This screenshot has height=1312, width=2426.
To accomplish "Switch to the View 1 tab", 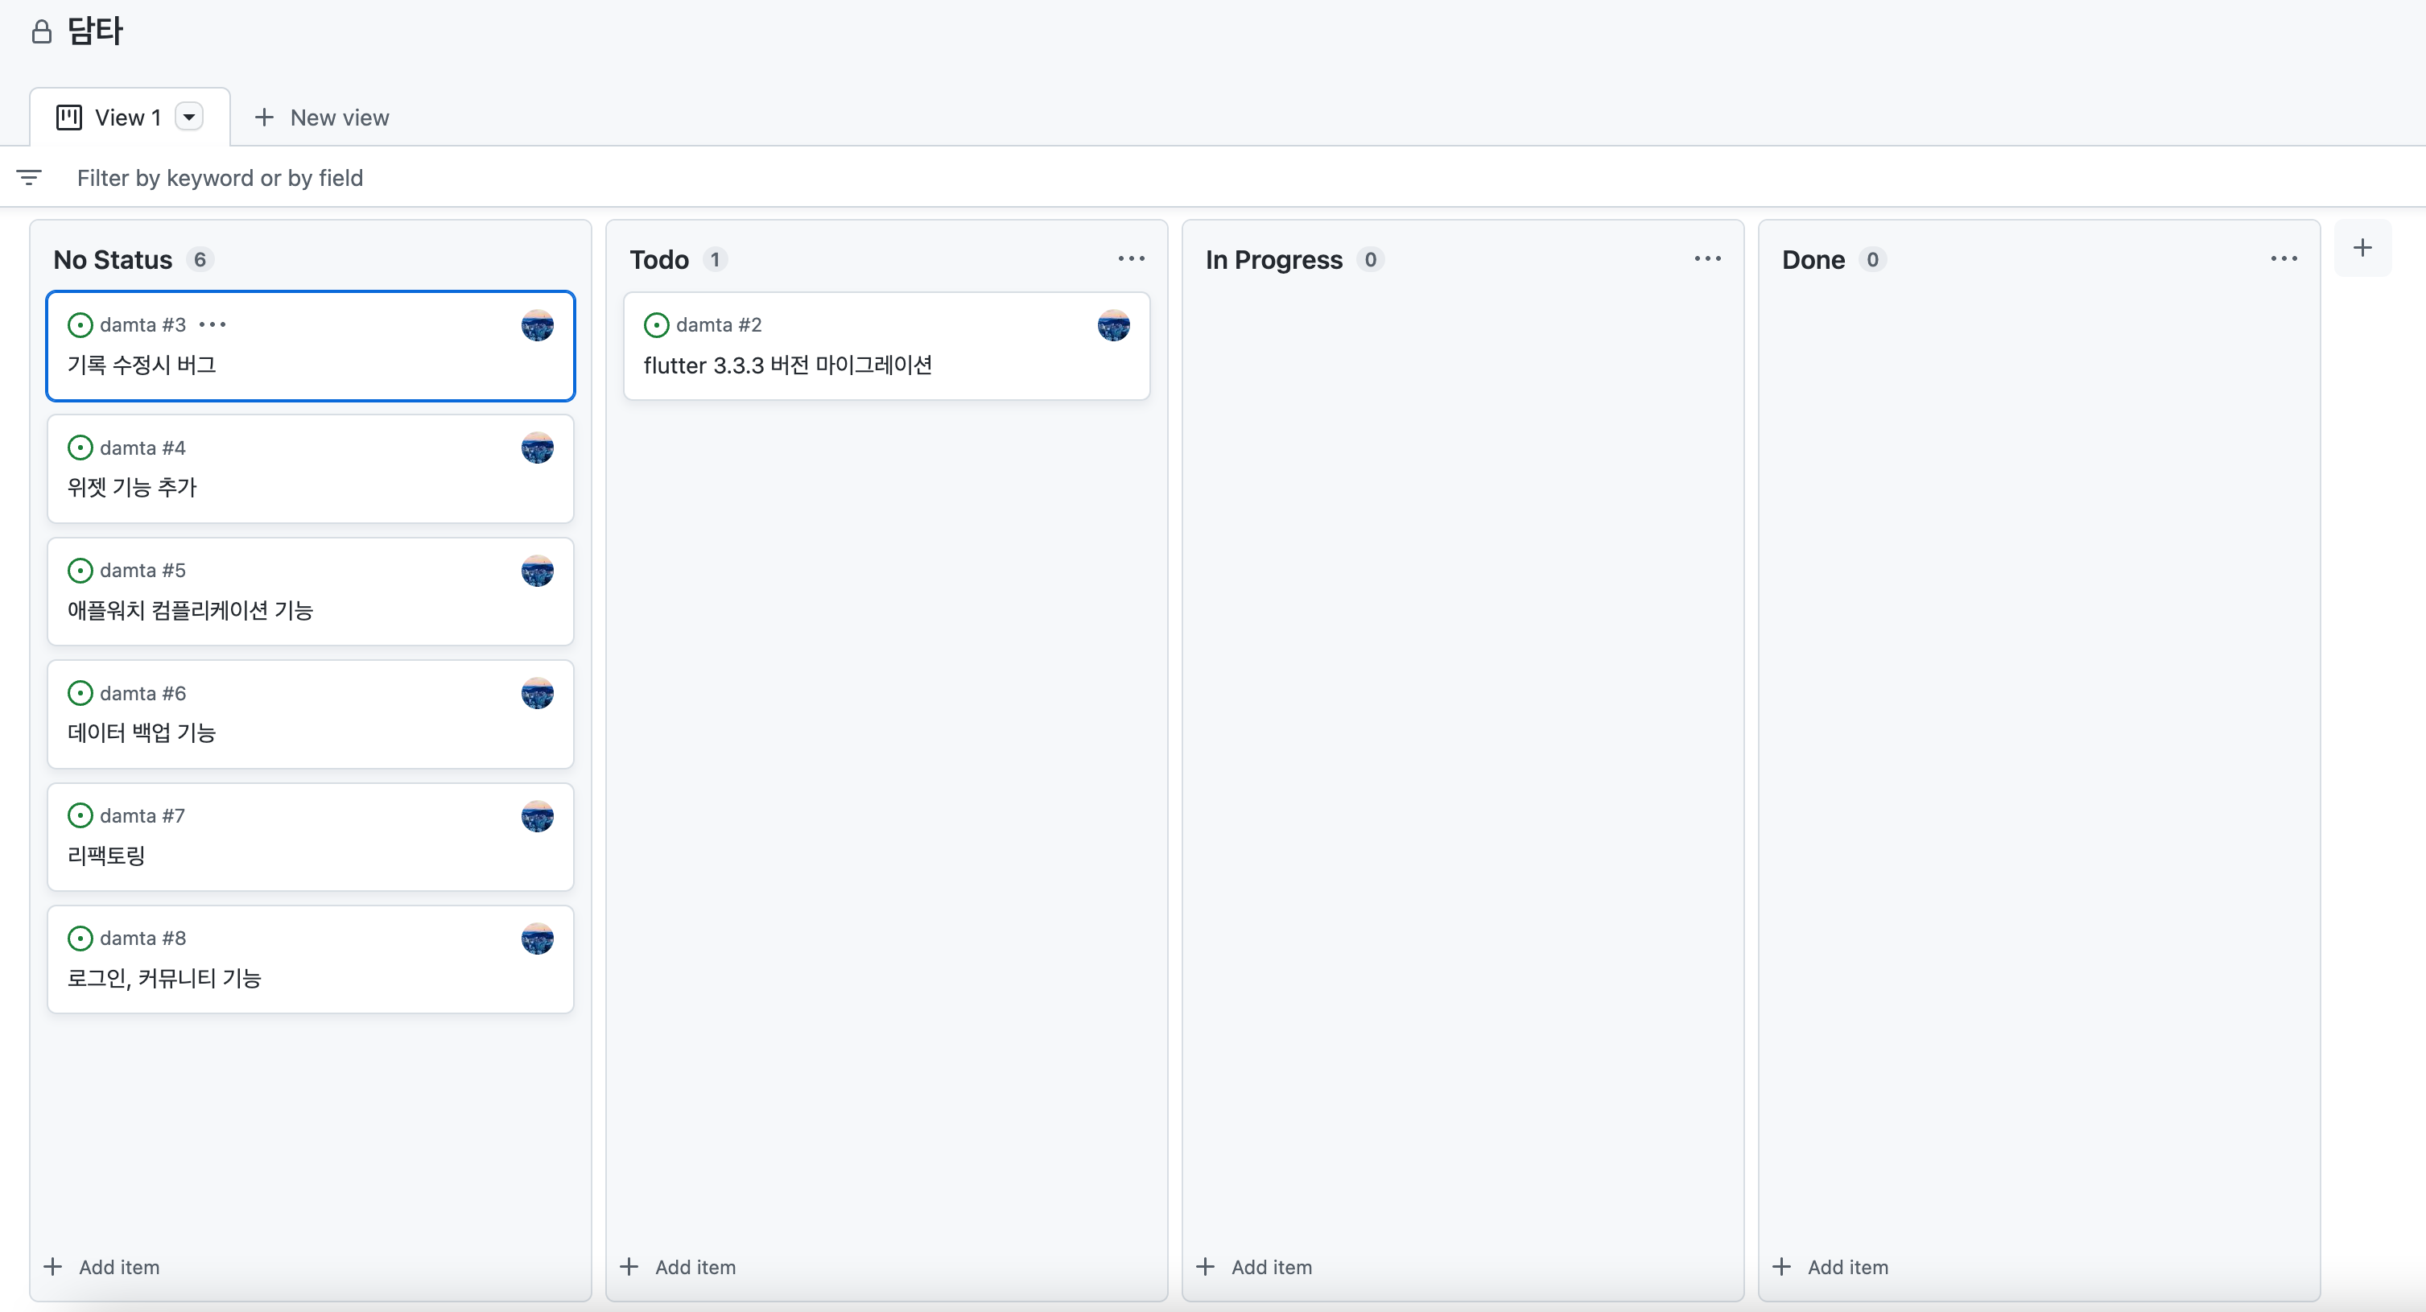I will coord(127,118).
